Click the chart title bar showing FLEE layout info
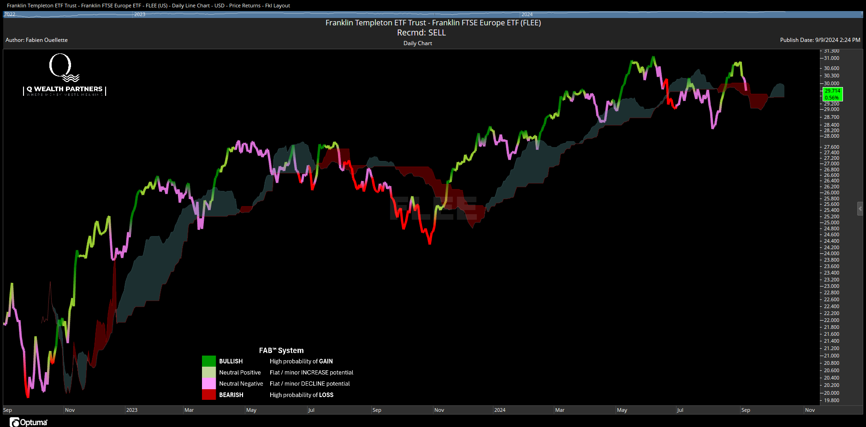 coord(147,6)
